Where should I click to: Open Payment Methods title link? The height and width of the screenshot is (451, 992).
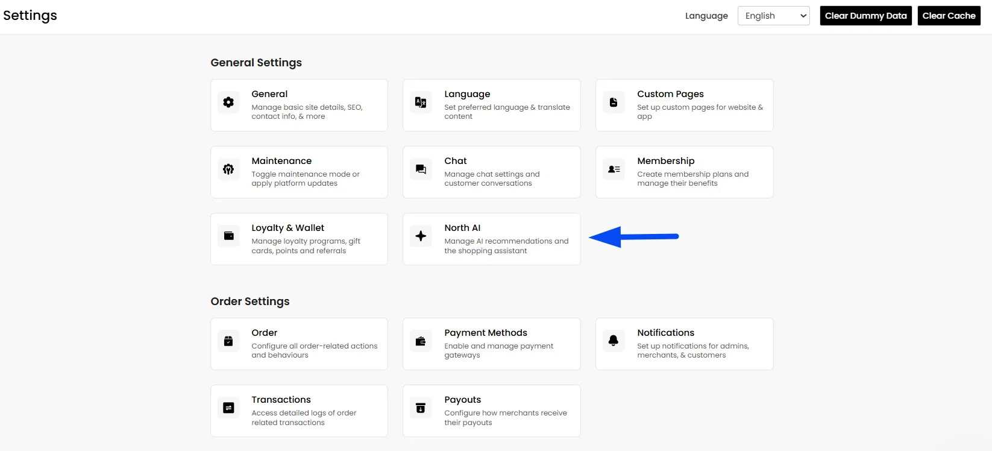pos(486,333)
